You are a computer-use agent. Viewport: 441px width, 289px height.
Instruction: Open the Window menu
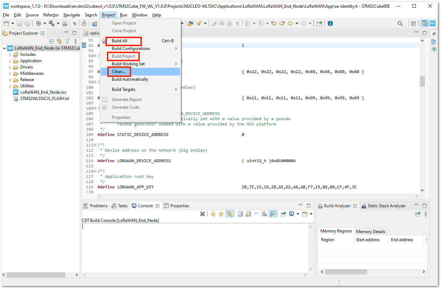[x=139, y=15]
